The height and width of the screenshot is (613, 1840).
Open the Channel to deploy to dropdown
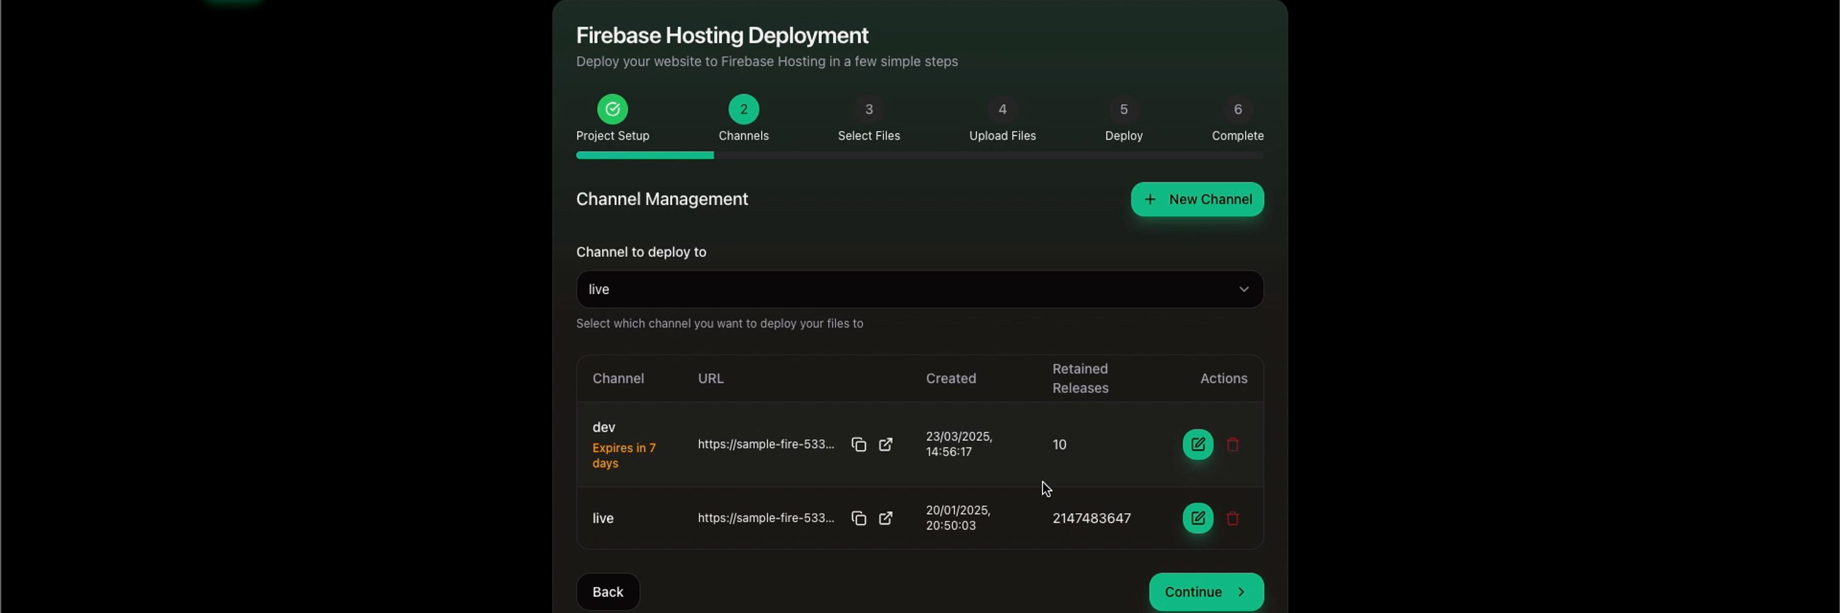pyautogui.click(x=920, y=289)
